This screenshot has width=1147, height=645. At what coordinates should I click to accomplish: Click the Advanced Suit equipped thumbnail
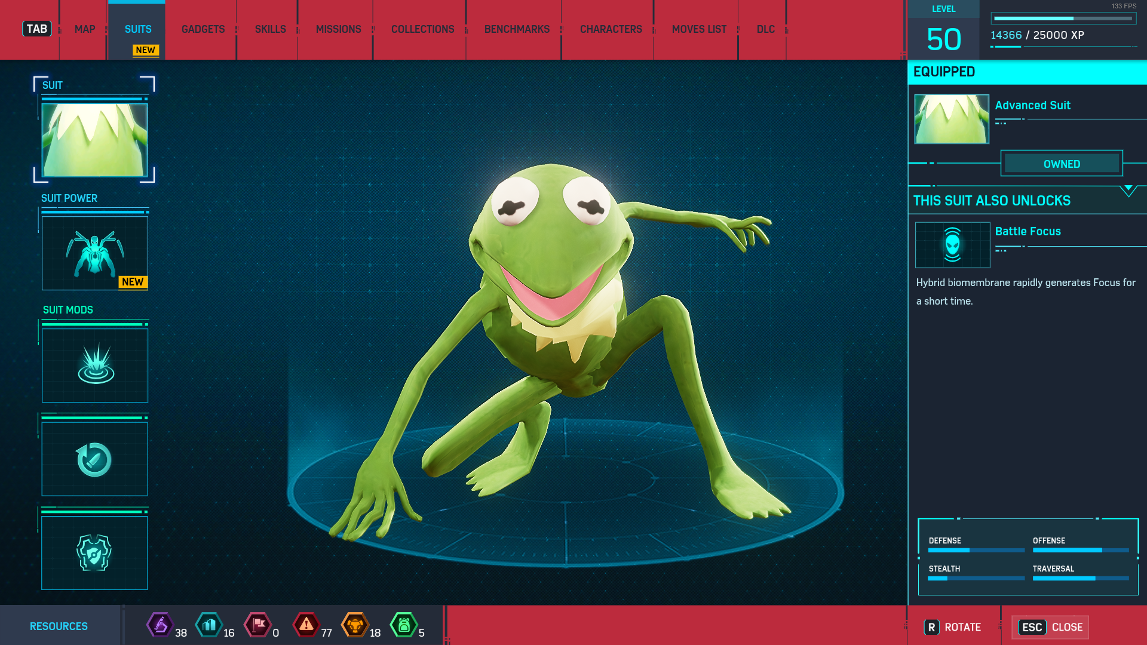951,119
